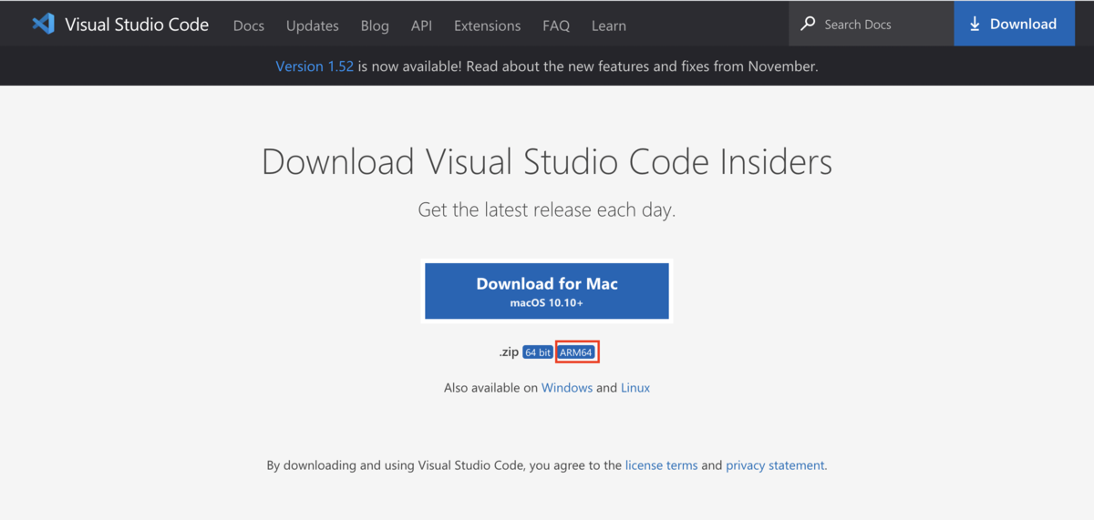Open the Learn navigation item
Viewport: 1094px width, 520px height.
(x=608, y=25)
